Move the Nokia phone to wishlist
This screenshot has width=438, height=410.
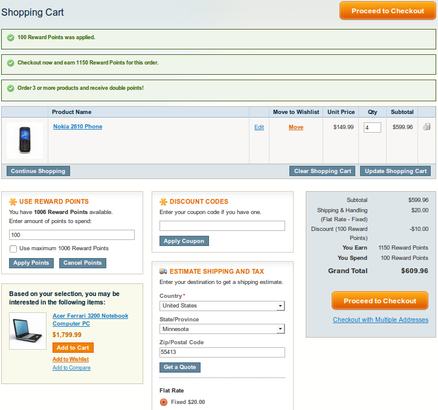tap(296, 127)
